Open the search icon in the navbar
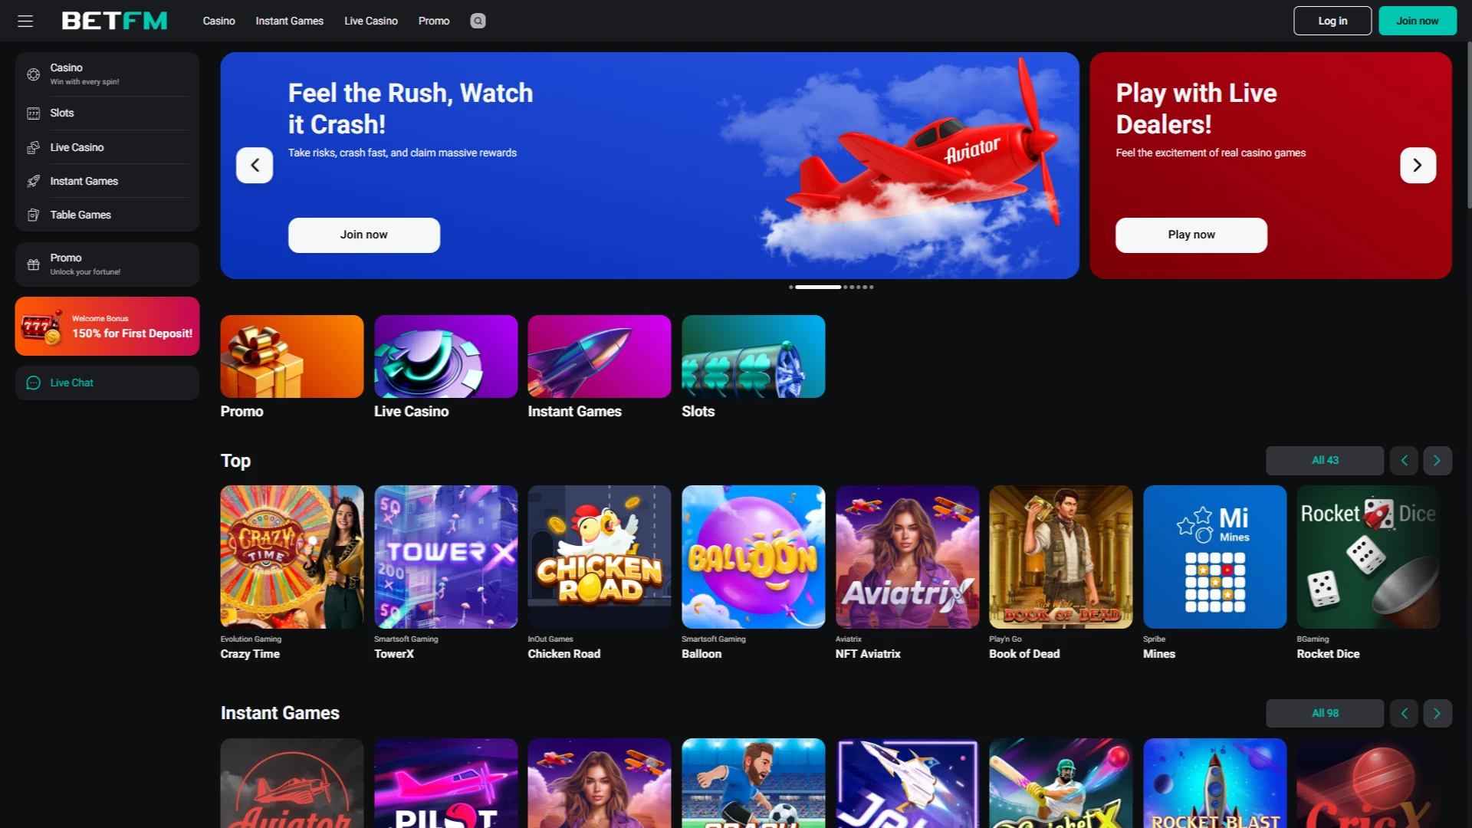 (478, 21)
